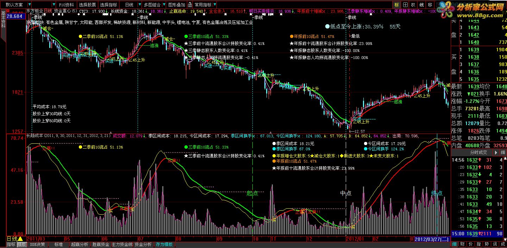Switch to the 模板 bottom tab
The width and height of the screenshot is (507, 248).
click(22, 244)
